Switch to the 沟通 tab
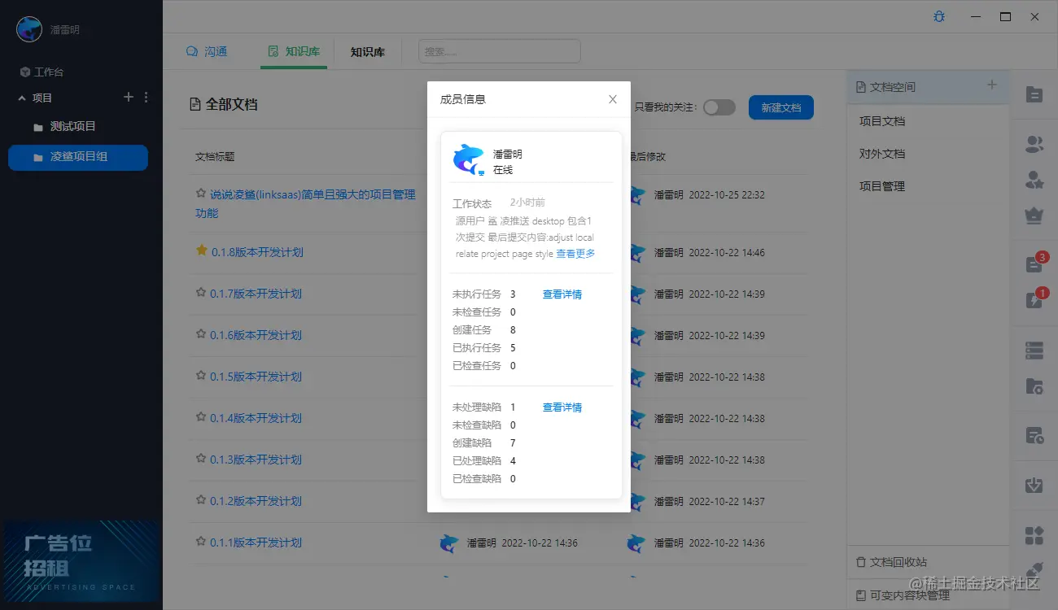Screen dimensions: 1058x610 [207, 51]
